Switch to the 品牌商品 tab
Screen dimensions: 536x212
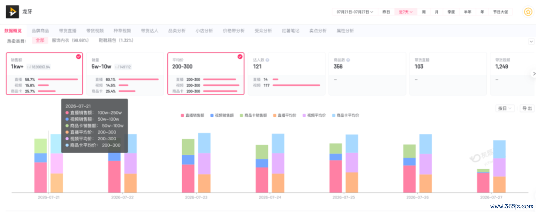(x=40, y=30)
